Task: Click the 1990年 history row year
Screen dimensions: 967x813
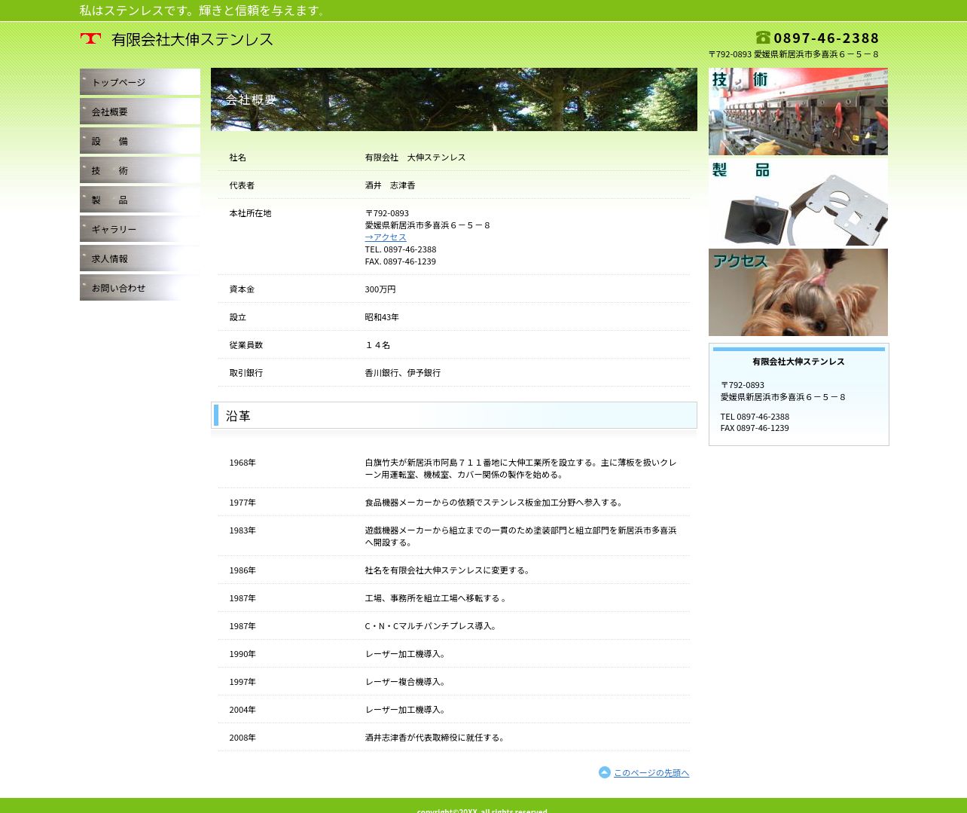Action: pyautogui.click(x=243, y=654)
